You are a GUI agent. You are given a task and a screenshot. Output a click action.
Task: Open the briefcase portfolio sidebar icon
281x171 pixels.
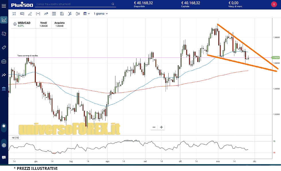point(4,61)
